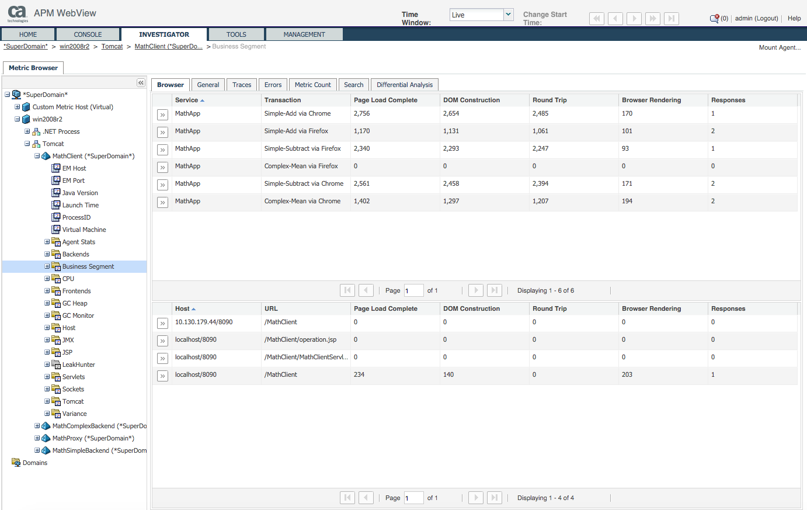Open the Traces tab

242,85
